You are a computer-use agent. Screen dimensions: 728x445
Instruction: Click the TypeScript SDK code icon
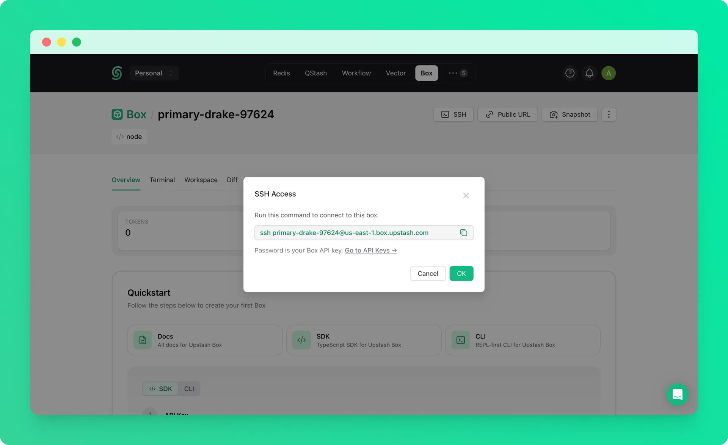point(301,340)
